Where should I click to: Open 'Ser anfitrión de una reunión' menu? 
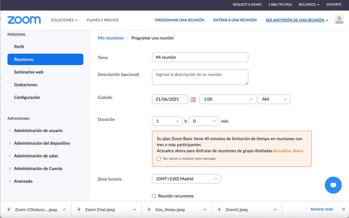coord(297,20)
